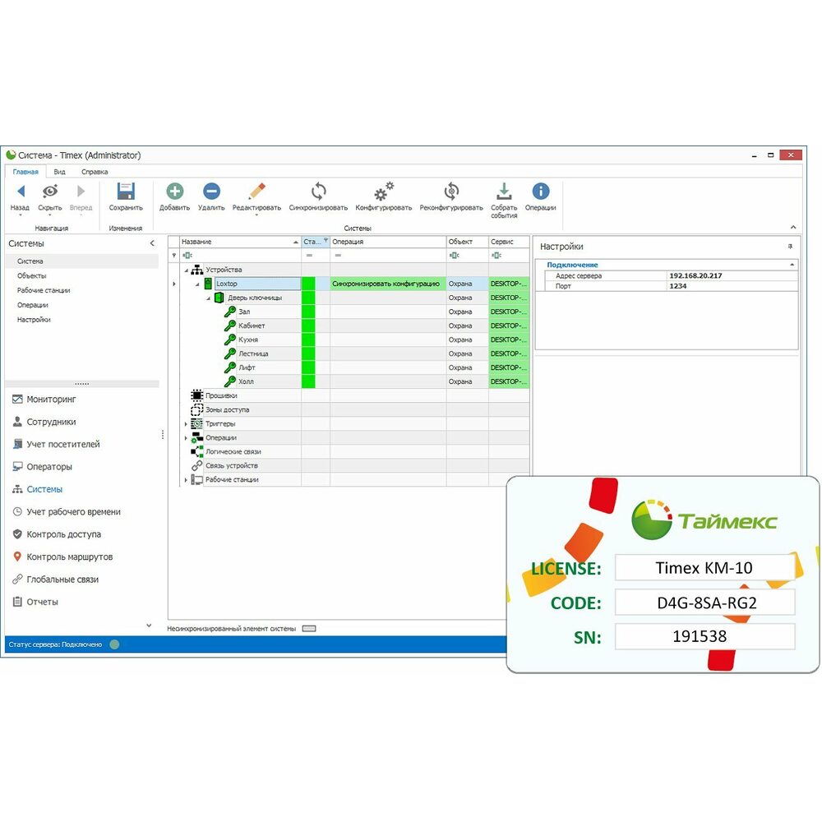Open Мониторинг in the left navigation

point(51,399)
